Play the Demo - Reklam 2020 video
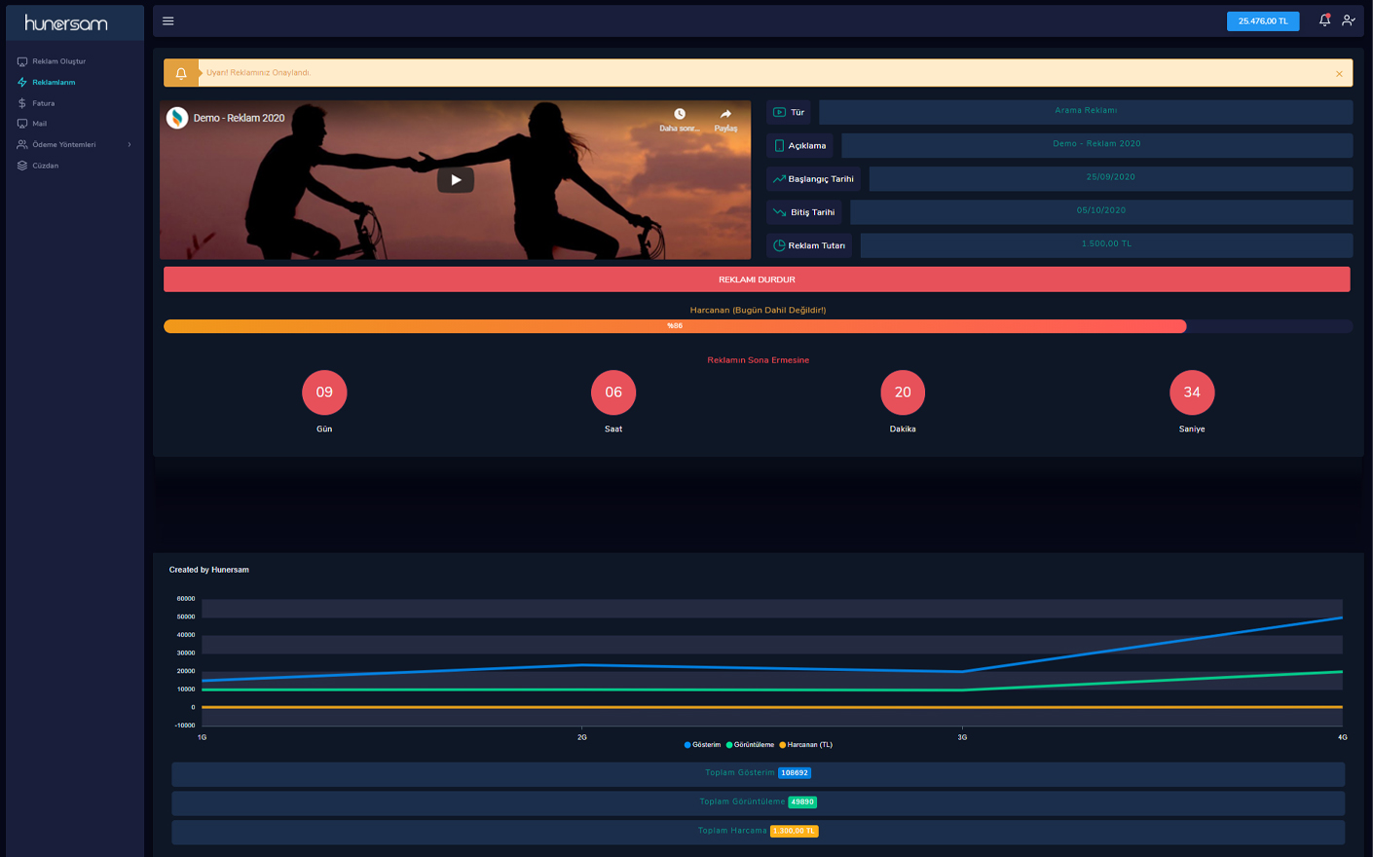Image resolution: width=1373 pixels, height=857 pixels. [455, 180]
